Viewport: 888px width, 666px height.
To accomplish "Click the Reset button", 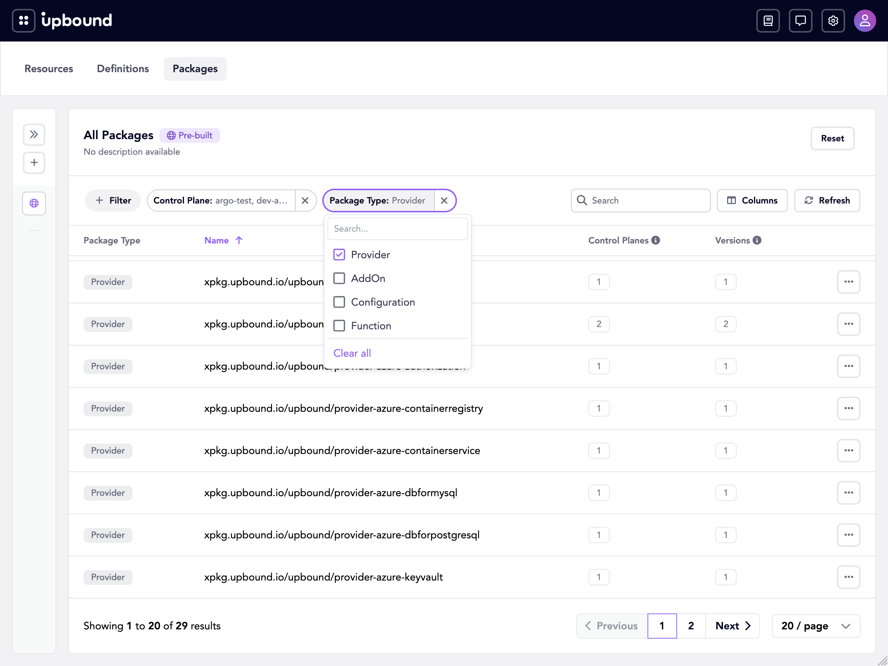I will 832,138.
